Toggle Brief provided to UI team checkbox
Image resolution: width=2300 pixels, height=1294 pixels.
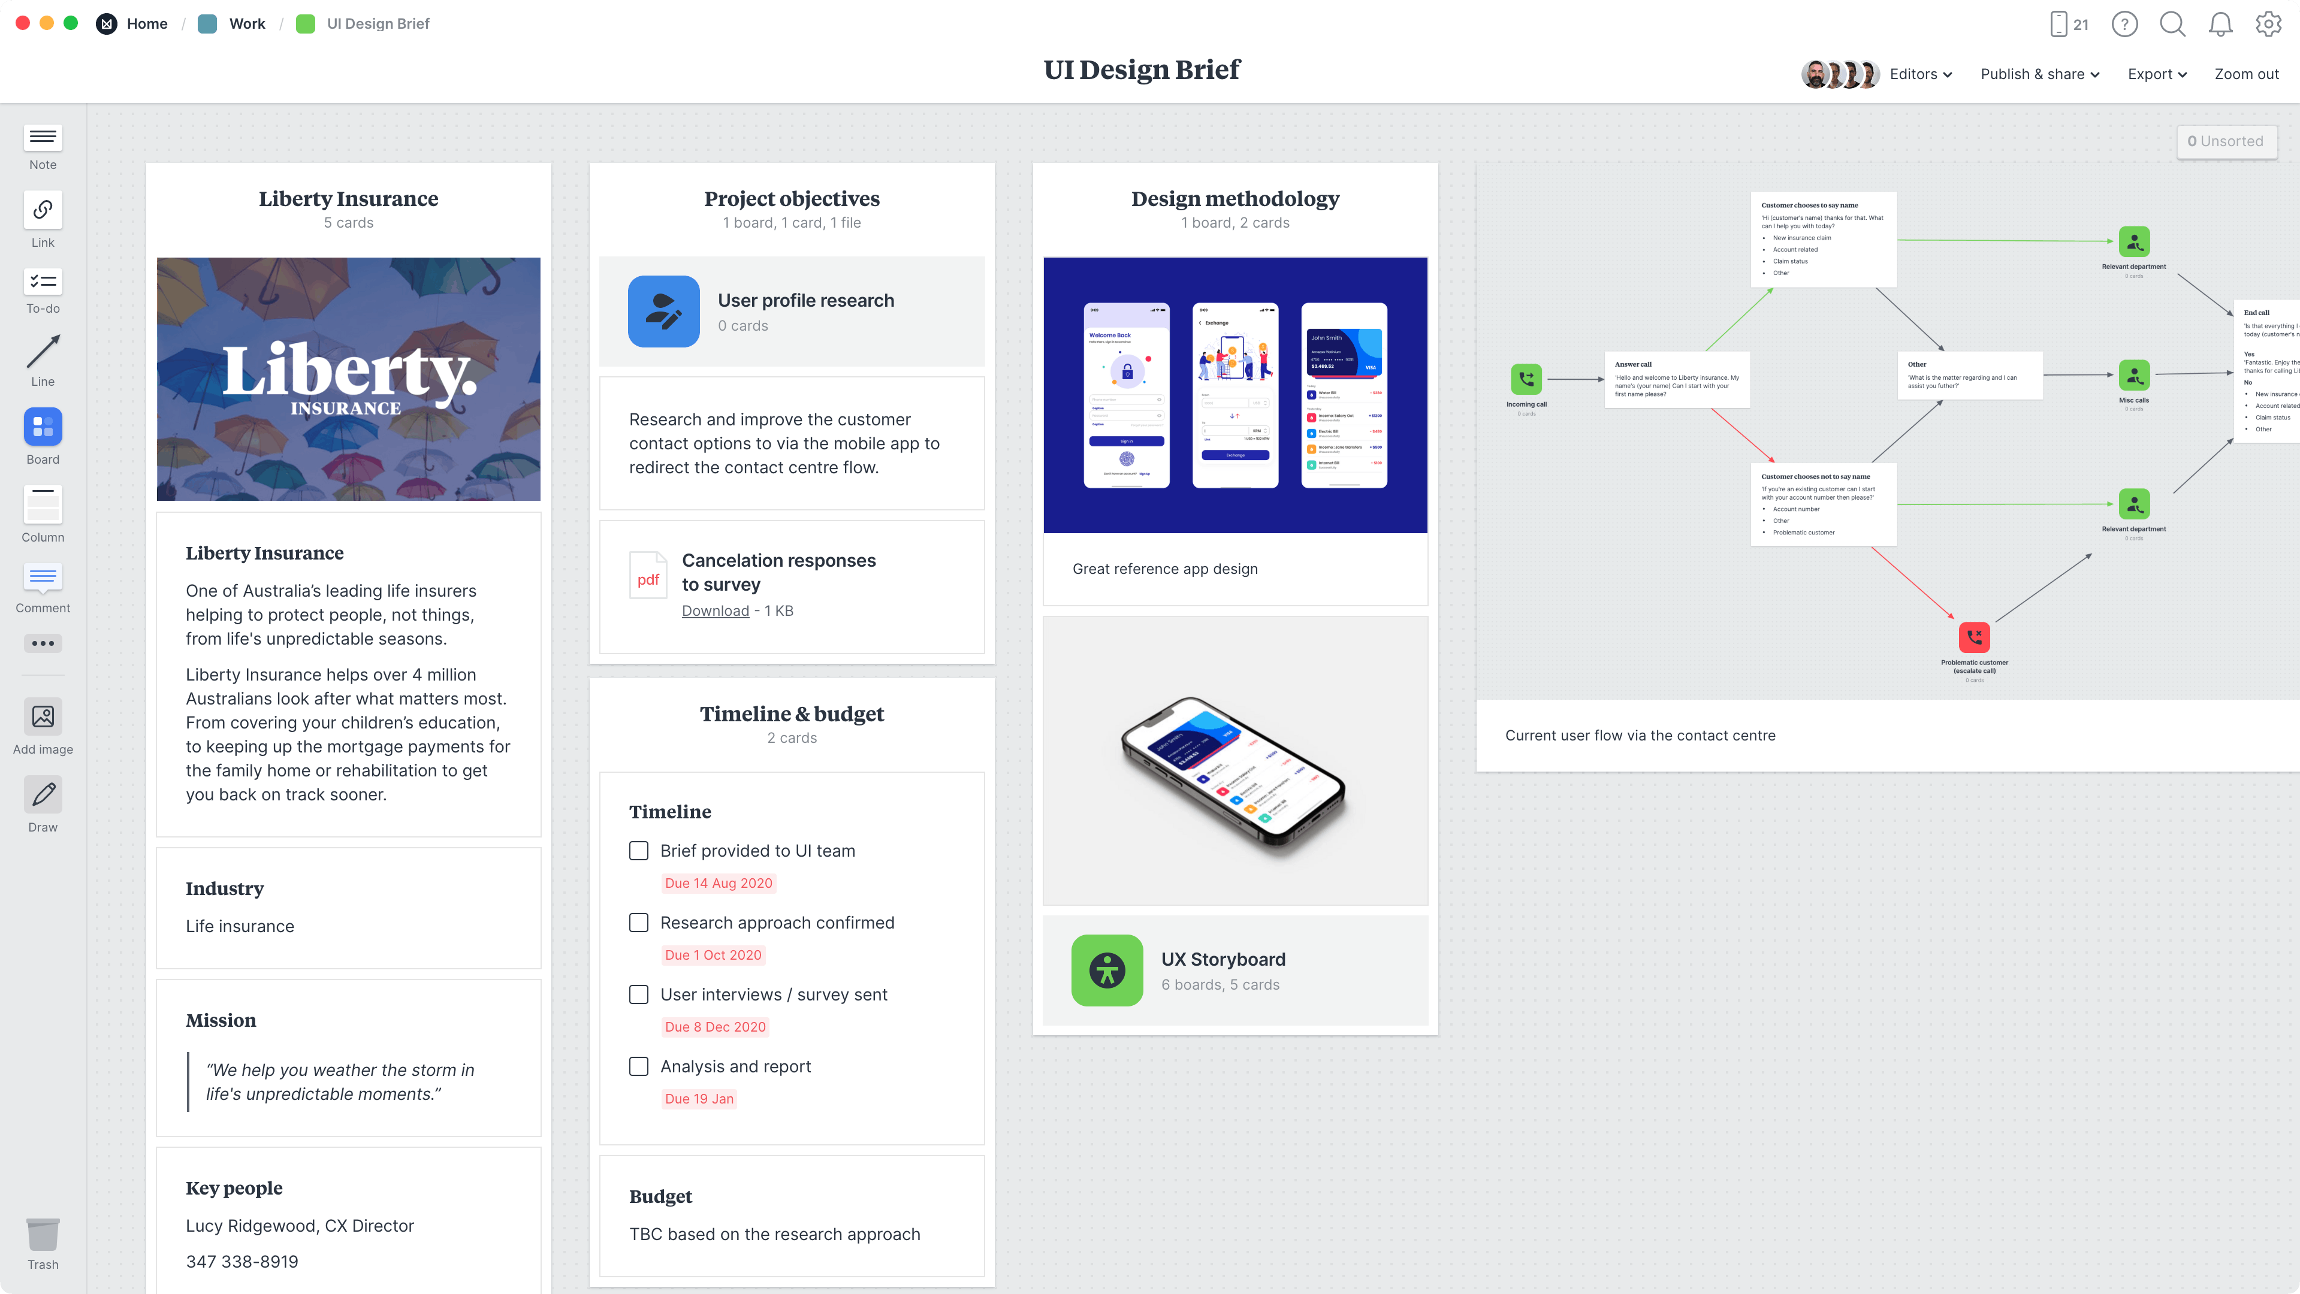(638, 850)
